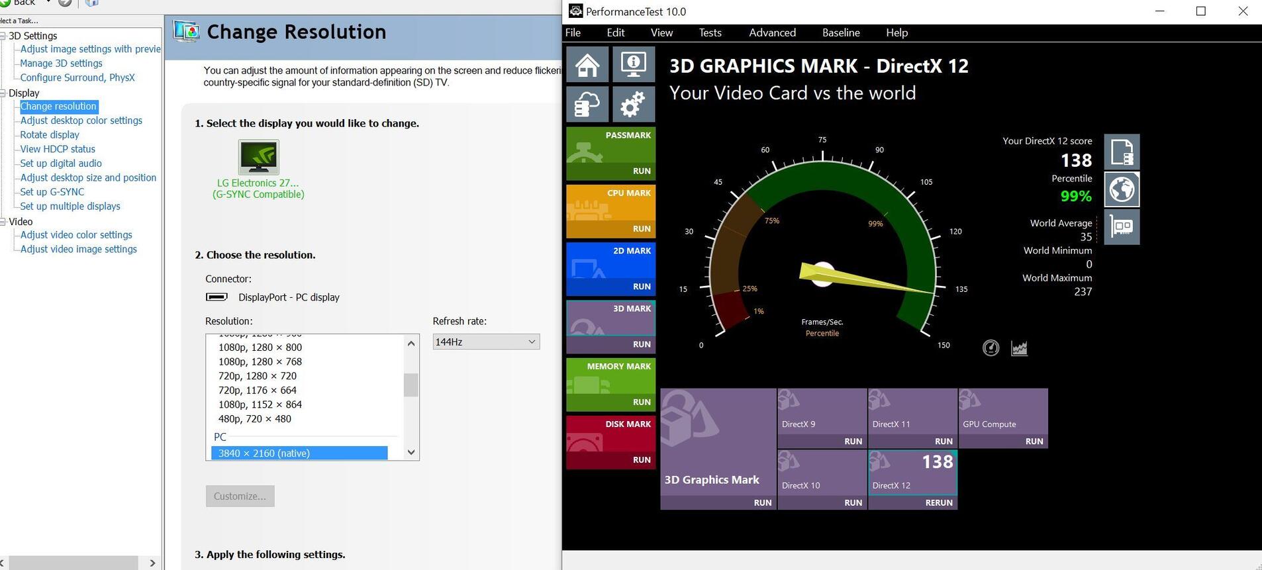
Task: Run the 2D MARK test
Action: coord(642,286)
